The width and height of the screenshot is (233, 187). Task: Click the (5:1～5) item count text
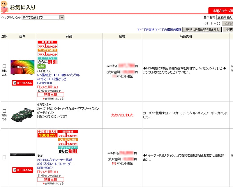[x=212, y=23]
